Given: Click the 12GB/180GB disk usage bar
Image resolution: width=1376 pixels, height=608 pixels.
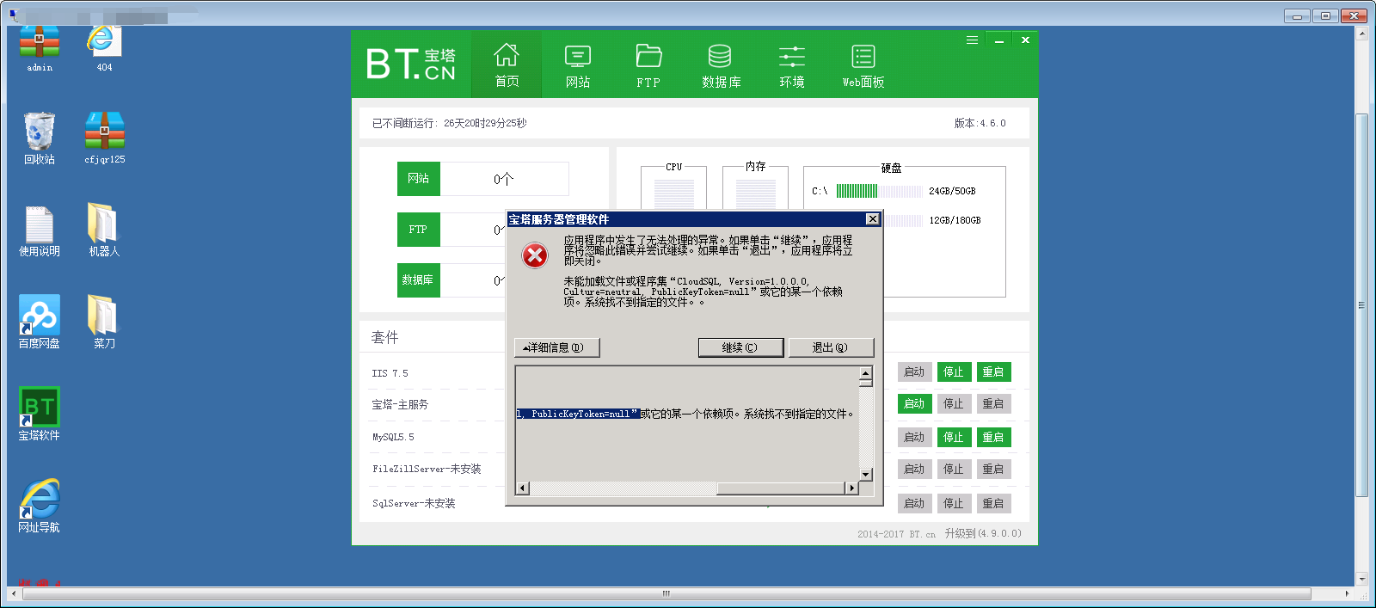Looking at the screenshot, I should [x=903, y=221].
